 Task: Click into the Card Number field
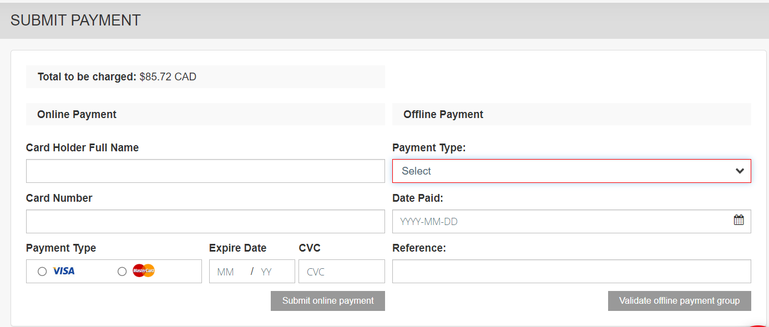205,222
